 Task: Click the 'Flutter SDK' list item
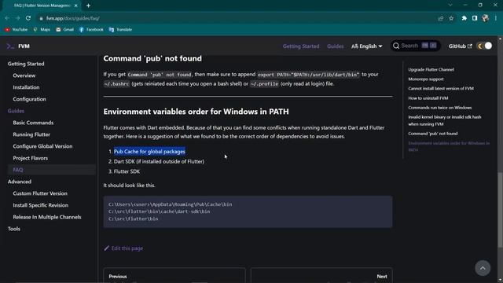pos(127,171)
